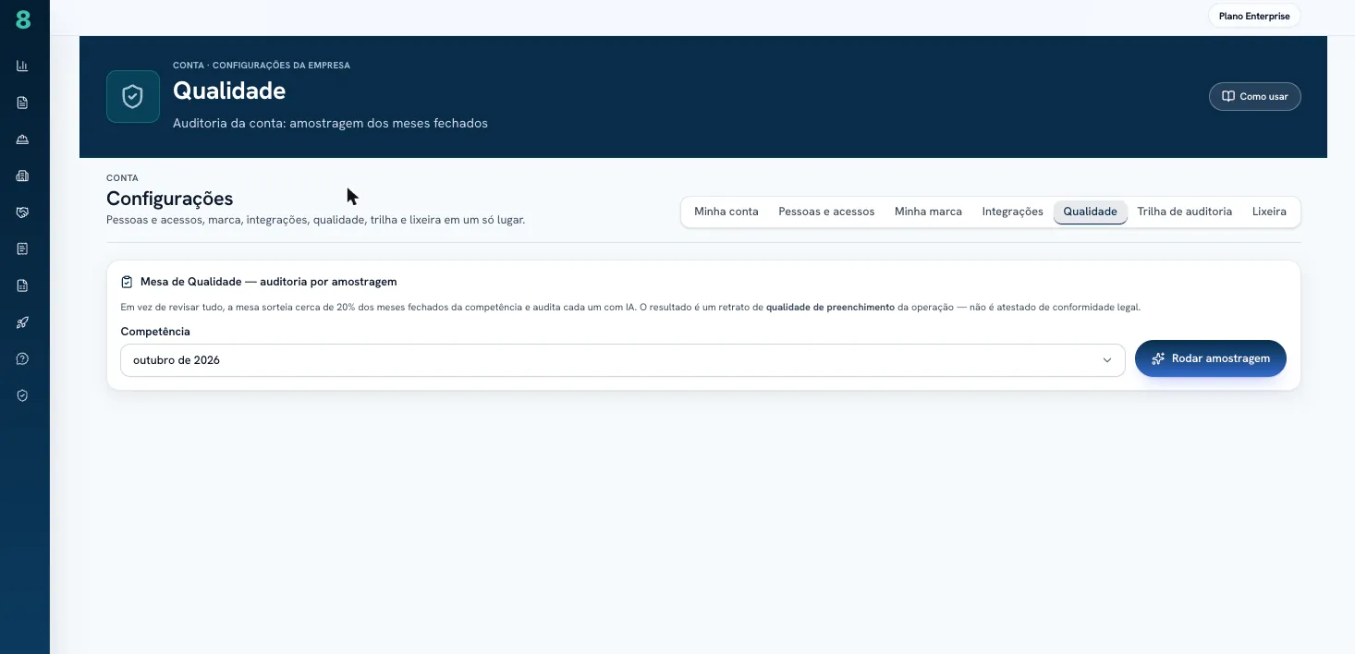Click the Rodar amostragem button

click(1211, 358)
